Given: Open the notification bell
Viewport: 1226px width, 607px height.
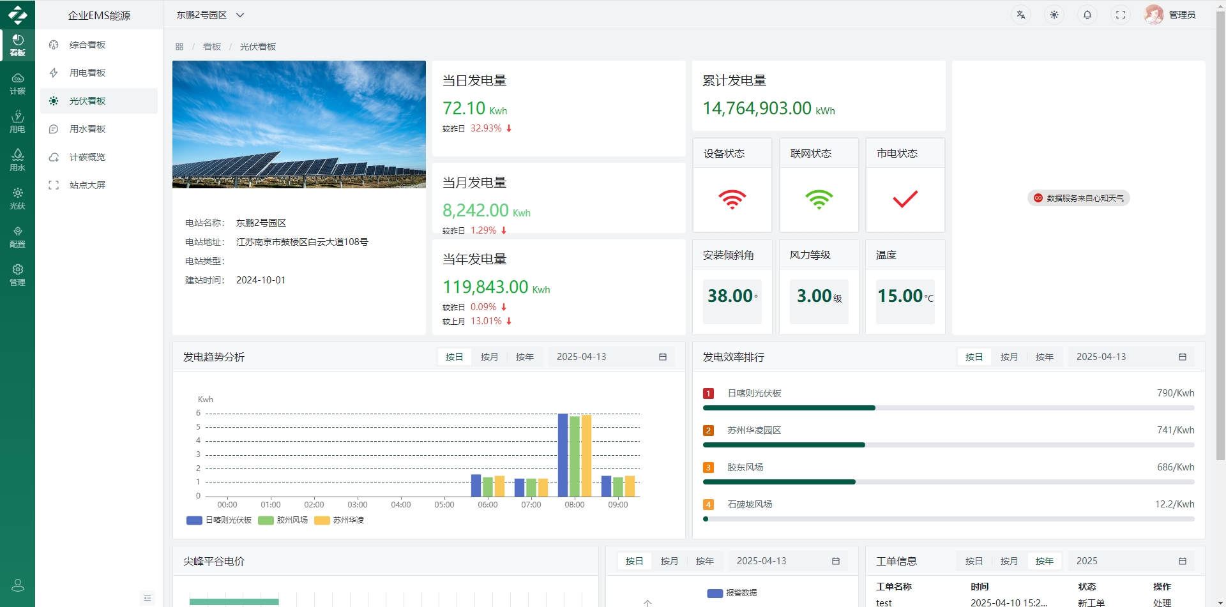Looking at the screenshot, I should click(1087, 15).
